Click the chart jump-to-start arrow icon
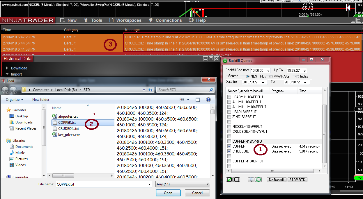The width and height of the screenshot is (363, 199). [348, 8]
